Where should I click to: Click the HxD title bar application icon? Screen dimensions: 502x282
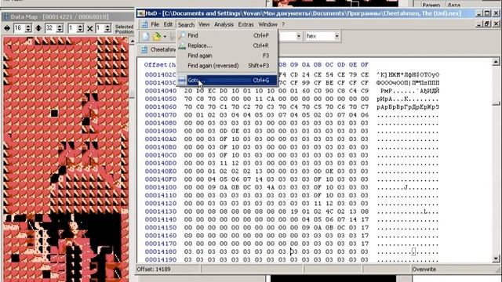pos(141,13)
